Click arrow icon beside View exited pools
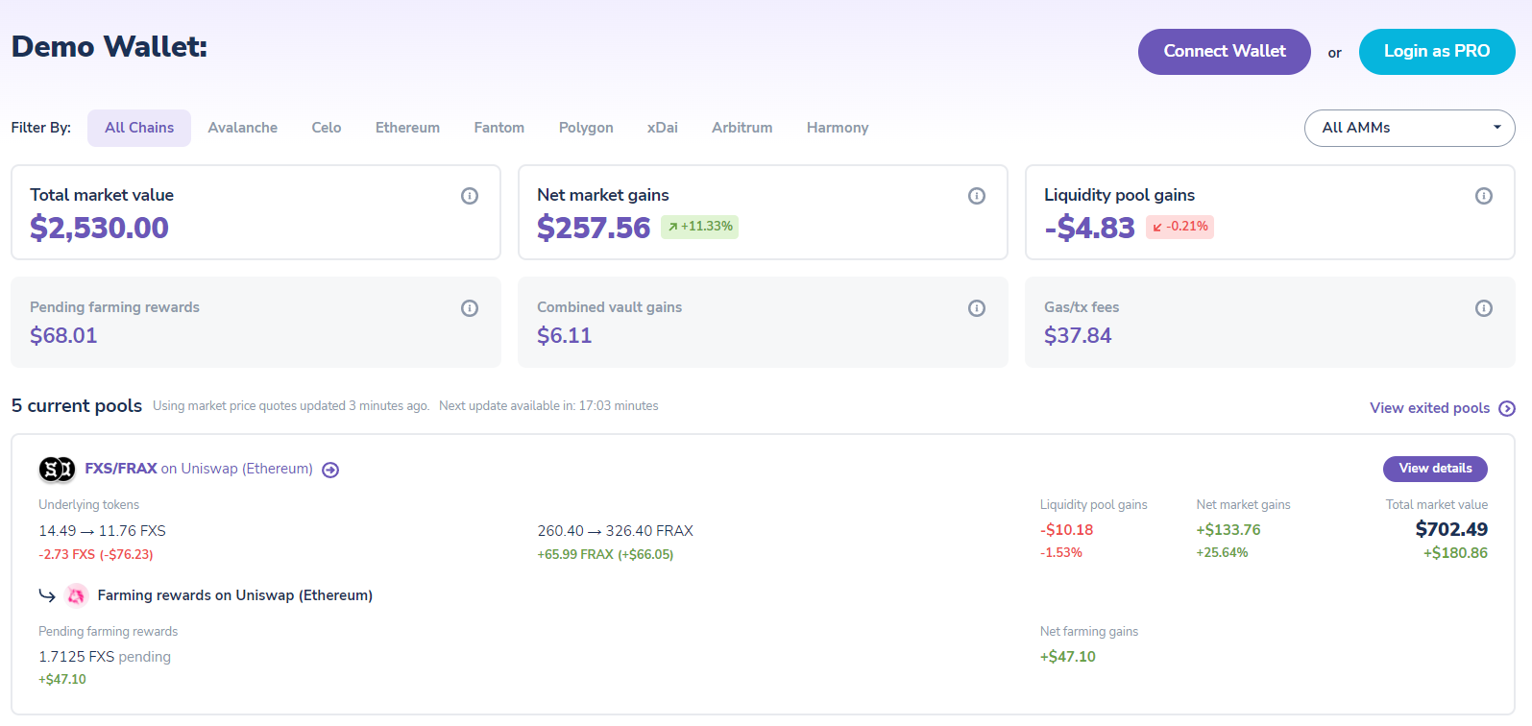Viewport: 1532px width, 726px height. 1507,409
